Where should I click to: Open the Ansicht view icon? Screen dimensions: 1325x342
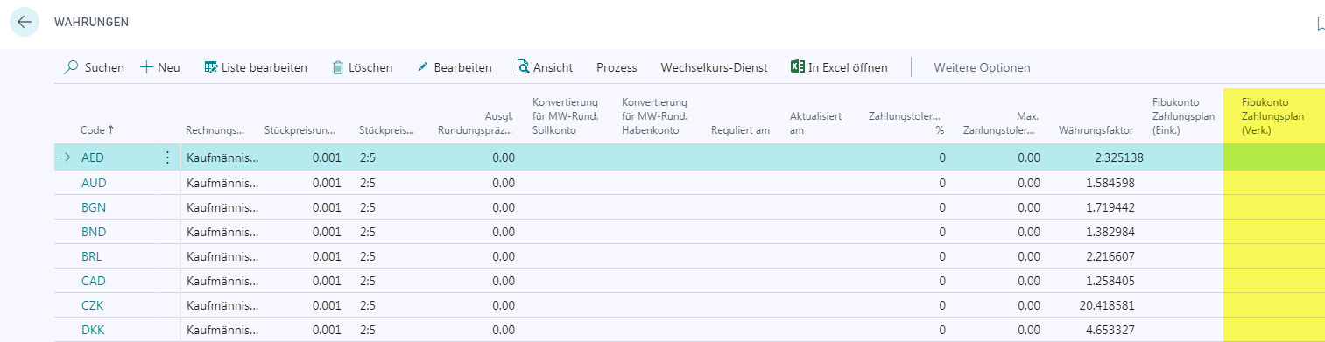pos(523,67)
